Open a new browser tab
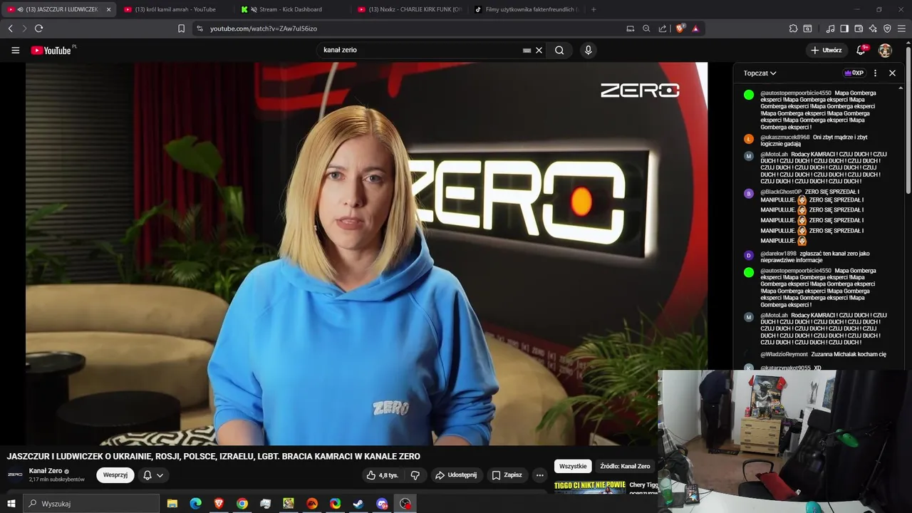The image size is (912, 513). (594, 9)
